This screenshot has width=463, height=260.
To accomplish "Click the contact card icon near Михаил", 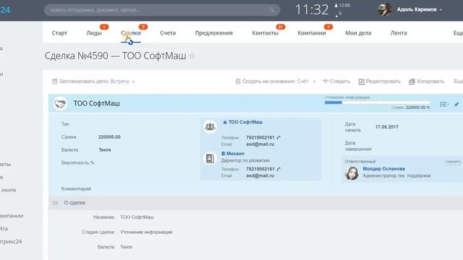I will [210, 158].
